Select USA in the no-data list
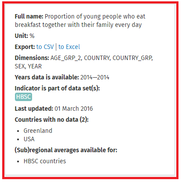182x184 pixels. (29, 139)
